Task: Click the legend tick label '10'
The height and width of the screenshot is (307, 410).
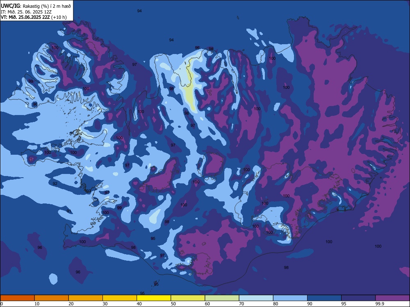Action: pos(37,304)
